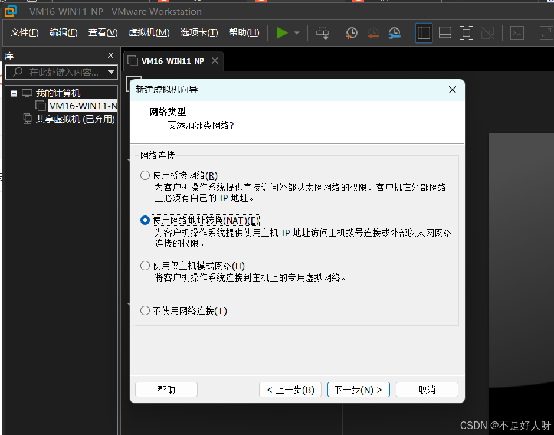
Task: Close the 库 library panel
Action: [110, 55]
